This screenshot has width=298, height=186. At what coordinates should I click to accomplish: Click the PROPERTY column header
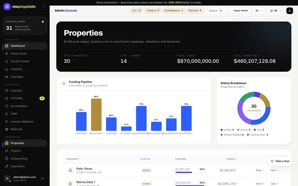click(x=73, y=159)
